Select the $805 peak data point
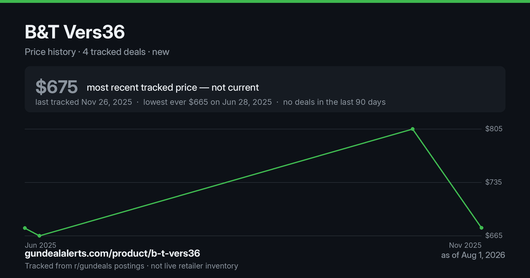 coord(413,129)
